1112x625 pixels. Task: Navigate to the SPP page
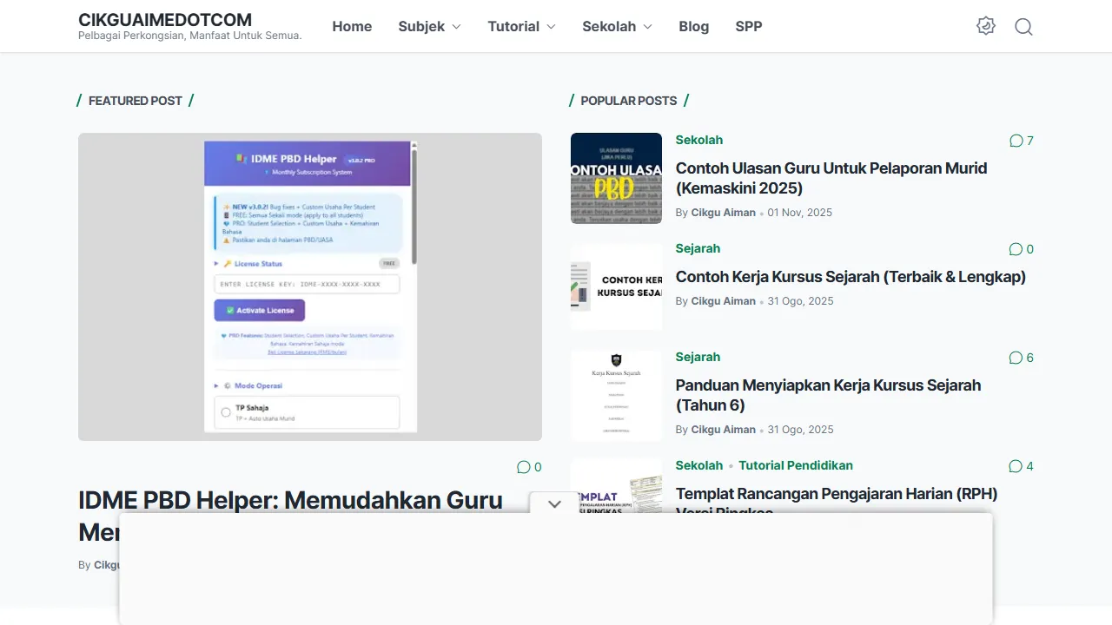[x=749, y=26]
